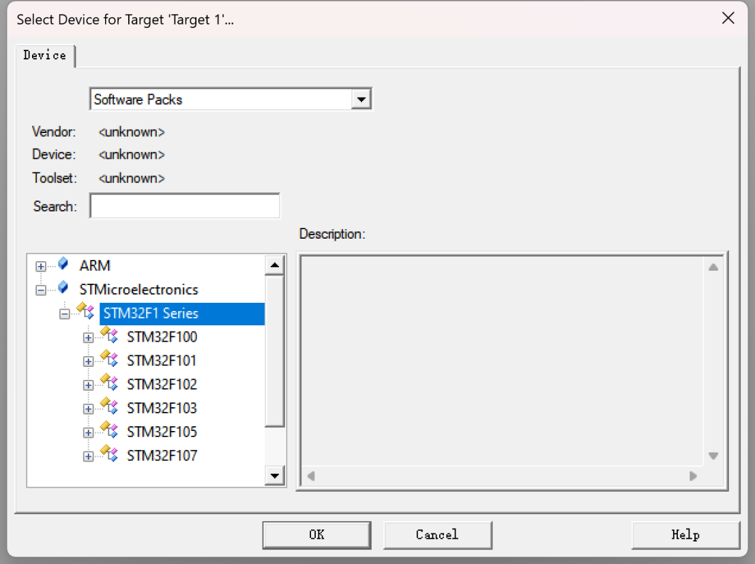Viewport: 755px width, 564px height.
Task: Click the STM32F102 device group icon
Action: [x=109, y=382]
